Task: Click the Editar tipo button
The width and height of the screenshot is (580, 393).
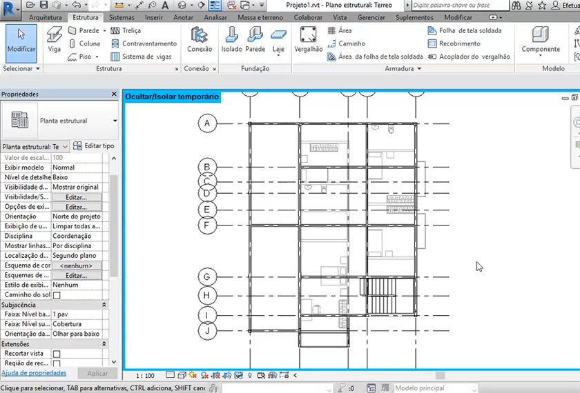Action: [93, 146]
